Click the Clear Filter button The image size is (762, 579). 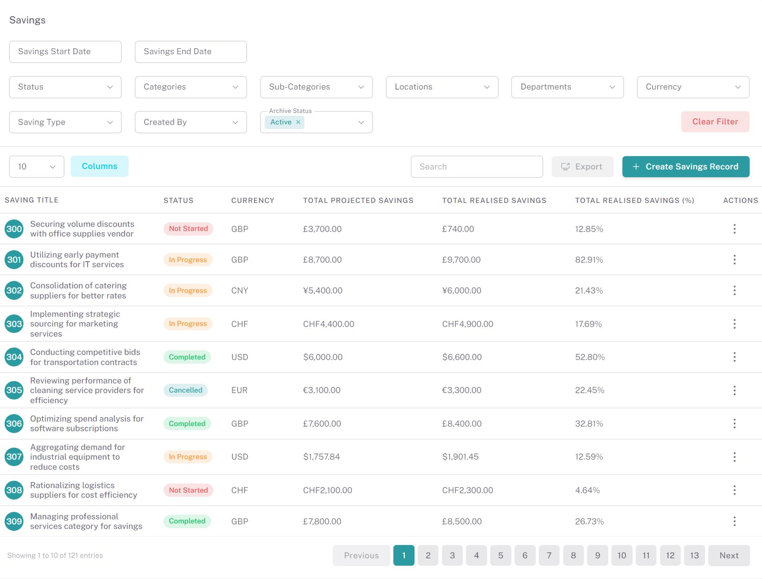click(715, 122)
